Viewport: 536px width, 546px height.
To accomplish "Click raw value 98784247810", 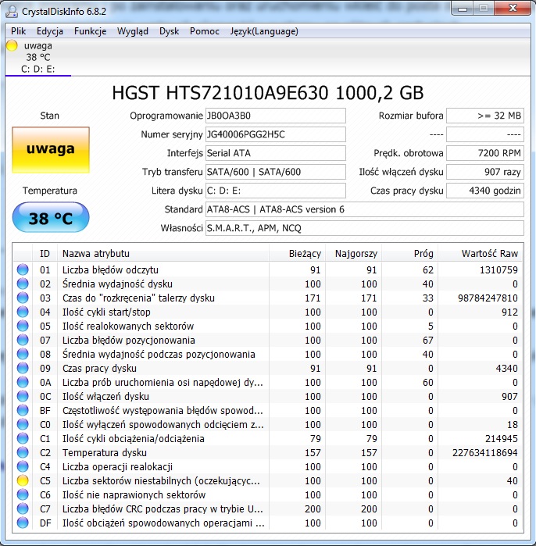I will point(488,298).
